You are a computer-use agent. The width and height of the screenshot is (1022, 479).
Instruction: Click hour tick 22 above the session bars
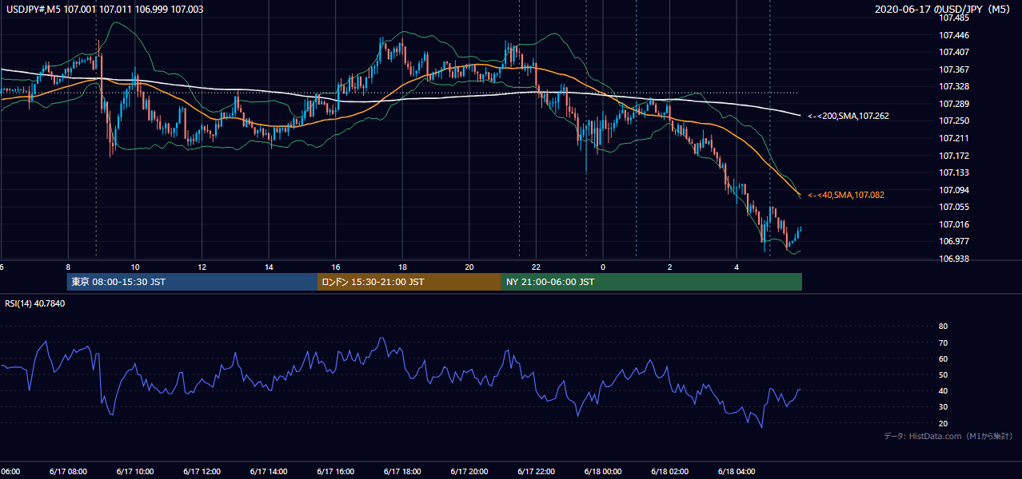click(x=536, y=267)
